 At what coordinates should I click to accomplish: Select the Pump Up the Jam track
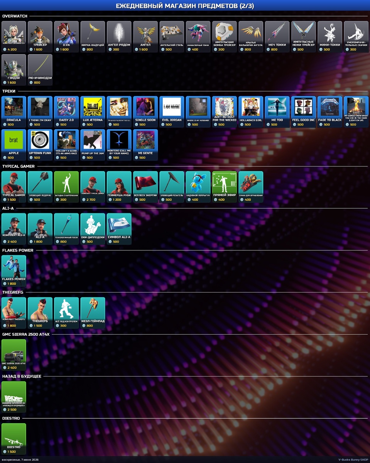(93, 145)
